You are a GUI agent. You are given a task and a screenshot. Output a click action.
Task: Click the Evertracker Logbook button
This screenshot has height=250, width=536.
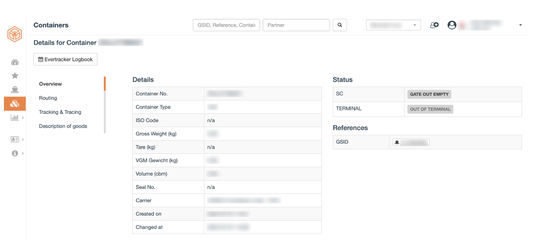click(65, 59)
